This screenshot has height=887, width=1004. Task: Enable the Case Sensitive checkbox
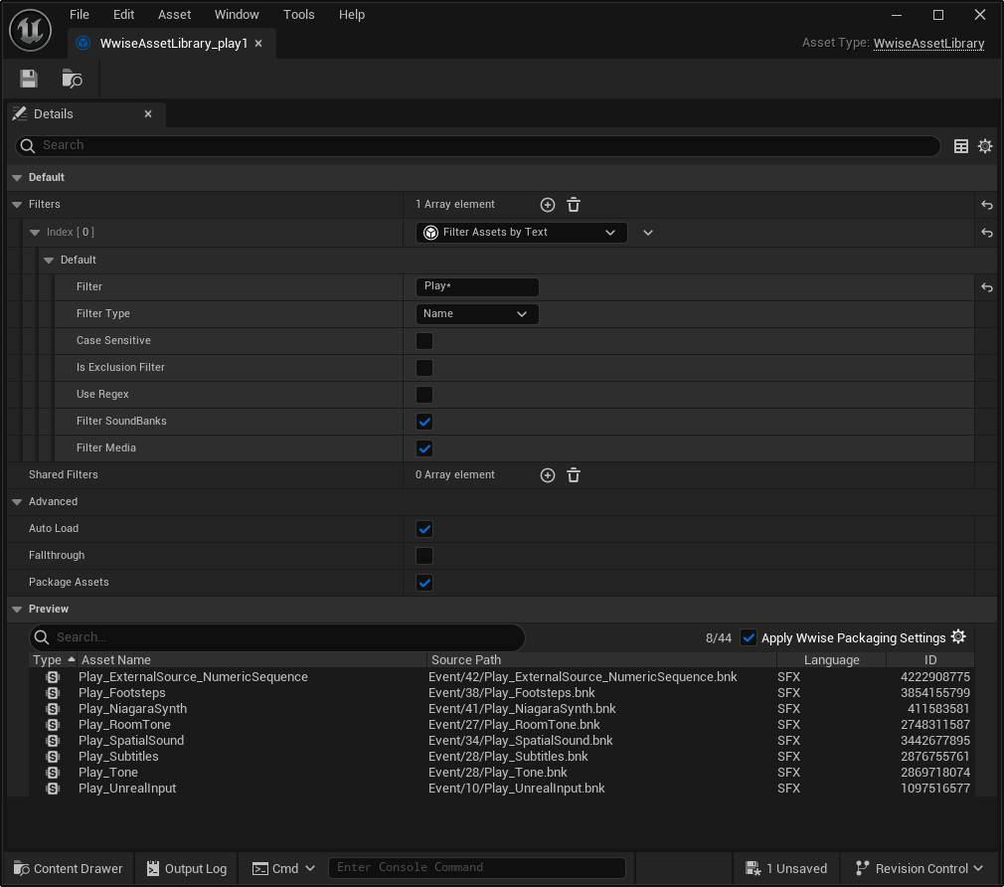point(424,341)
